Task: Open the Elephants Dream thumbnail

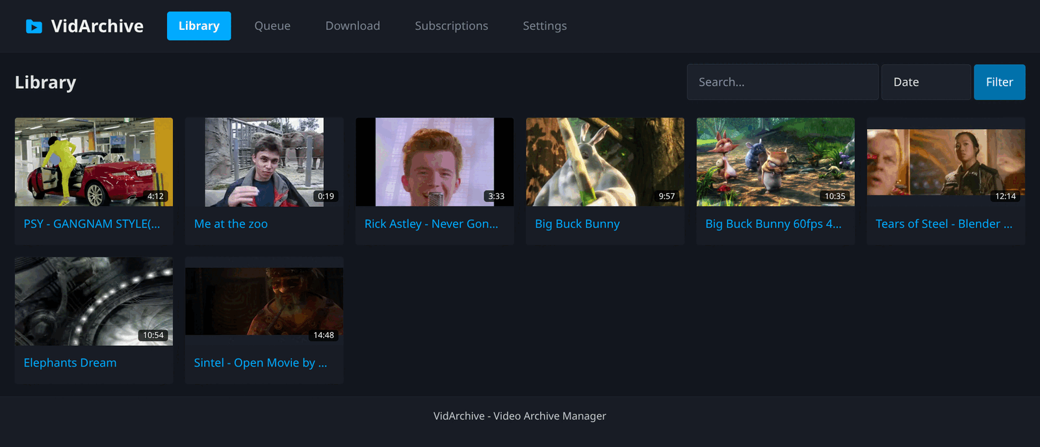Action: (94, 301)
